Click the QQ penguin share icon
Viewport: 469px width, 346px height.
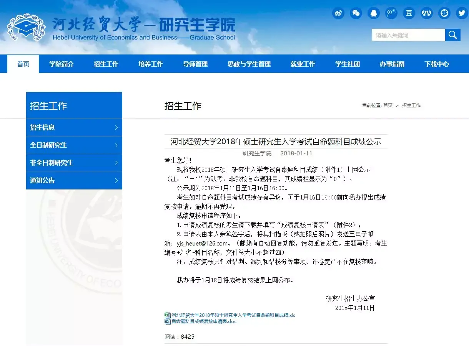[373, 13]
